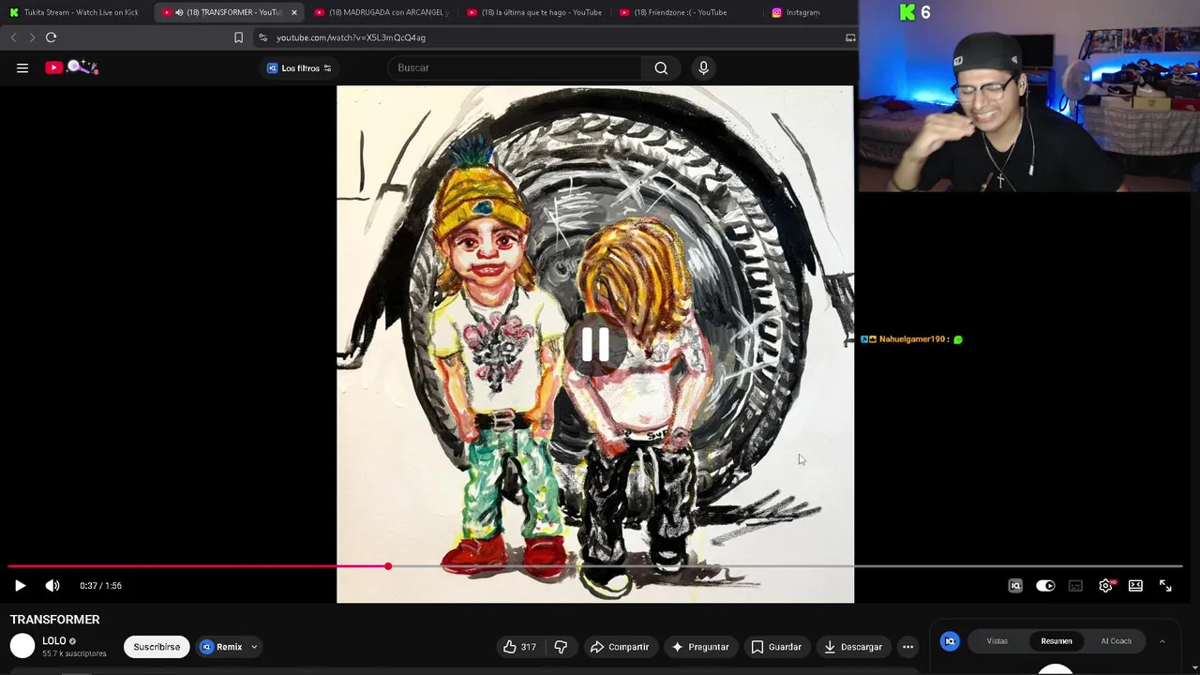This screenshot has width=1200, height=675.
Task: Open more actions three-dot menu
Action: [907, 647]
